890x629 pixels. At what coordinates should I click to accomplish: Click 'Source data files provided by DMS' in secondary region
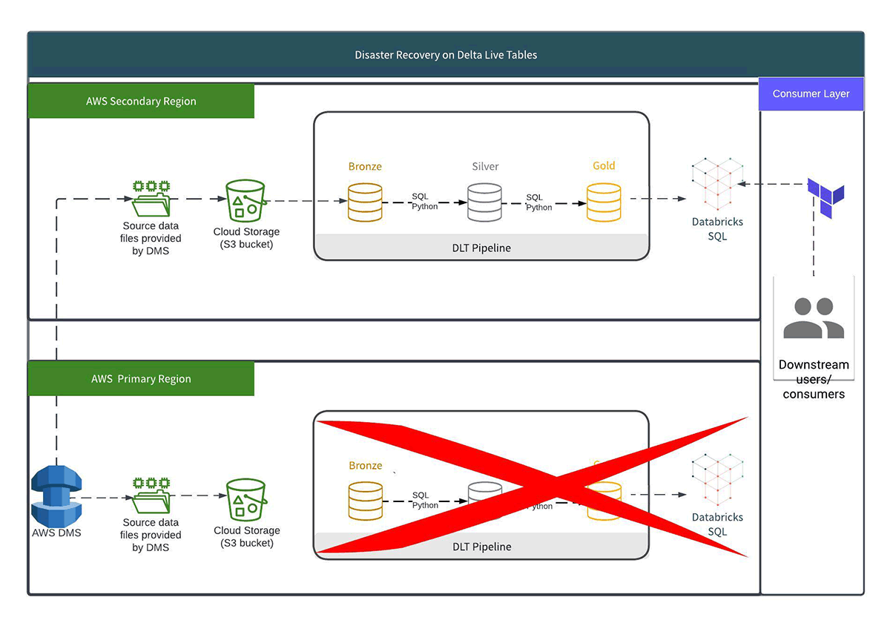151,238
